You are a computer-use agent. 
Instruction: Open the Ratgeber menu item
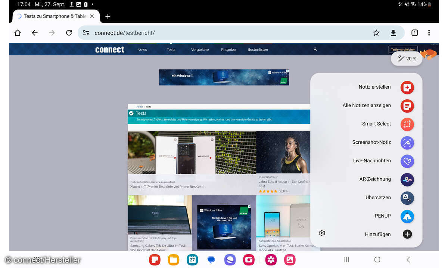click(229, 50)
